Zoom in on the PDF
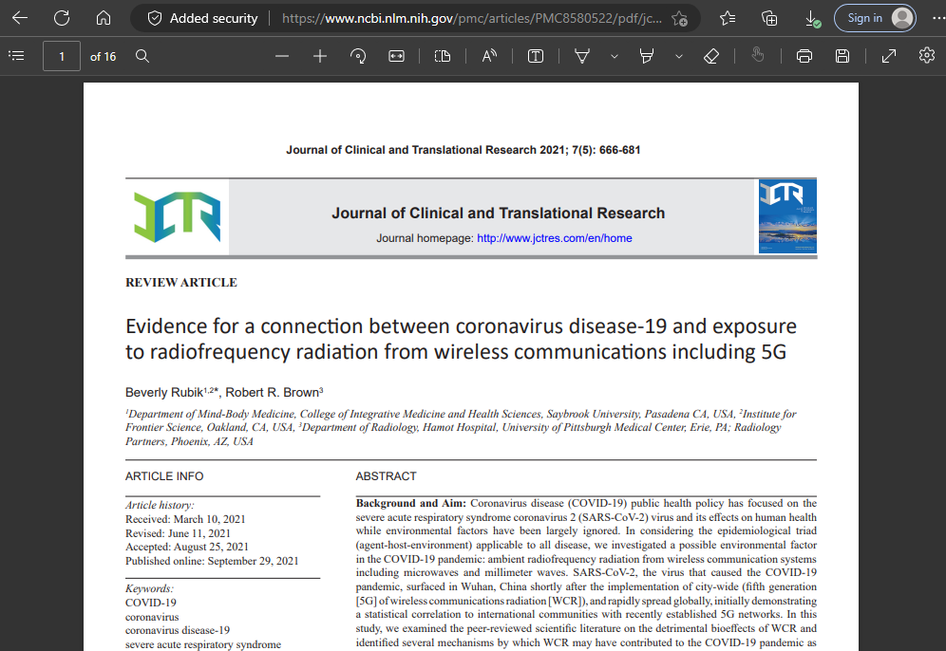Viewport: 946px width, 651px height. point(320,56)
